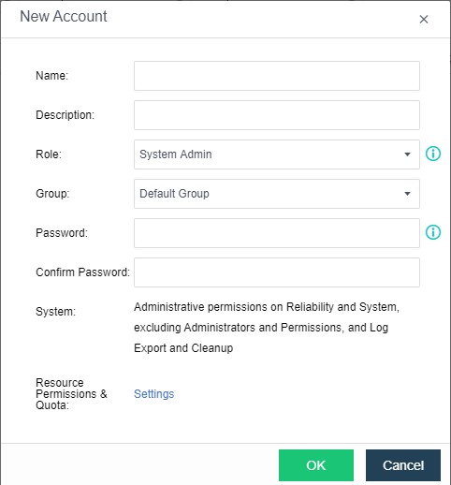Click the Role: field label
The height and width of the screenshot is (485, 451).
pyautogui.click(x=49, y=154)
